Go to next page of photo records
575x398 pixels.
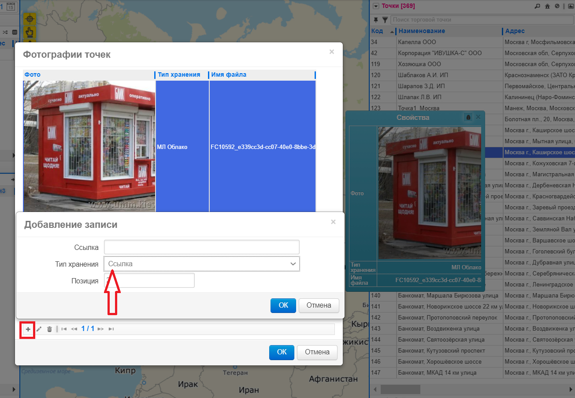coord(101,329)
